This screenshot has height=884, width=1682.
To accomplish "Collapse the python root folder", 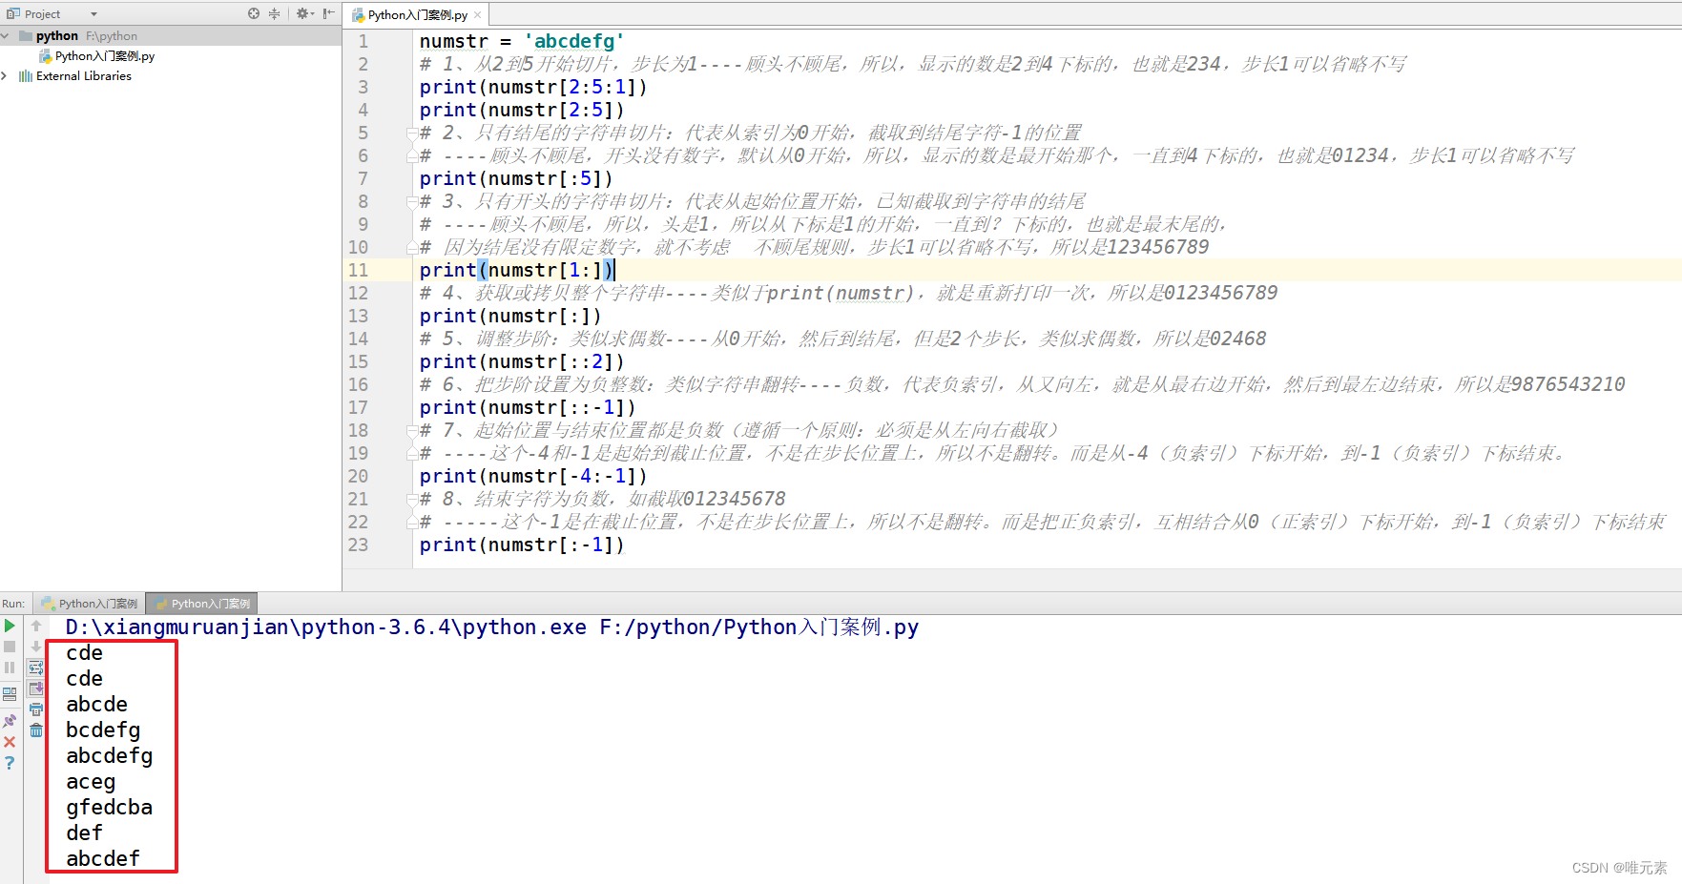I will coord(6,36).
